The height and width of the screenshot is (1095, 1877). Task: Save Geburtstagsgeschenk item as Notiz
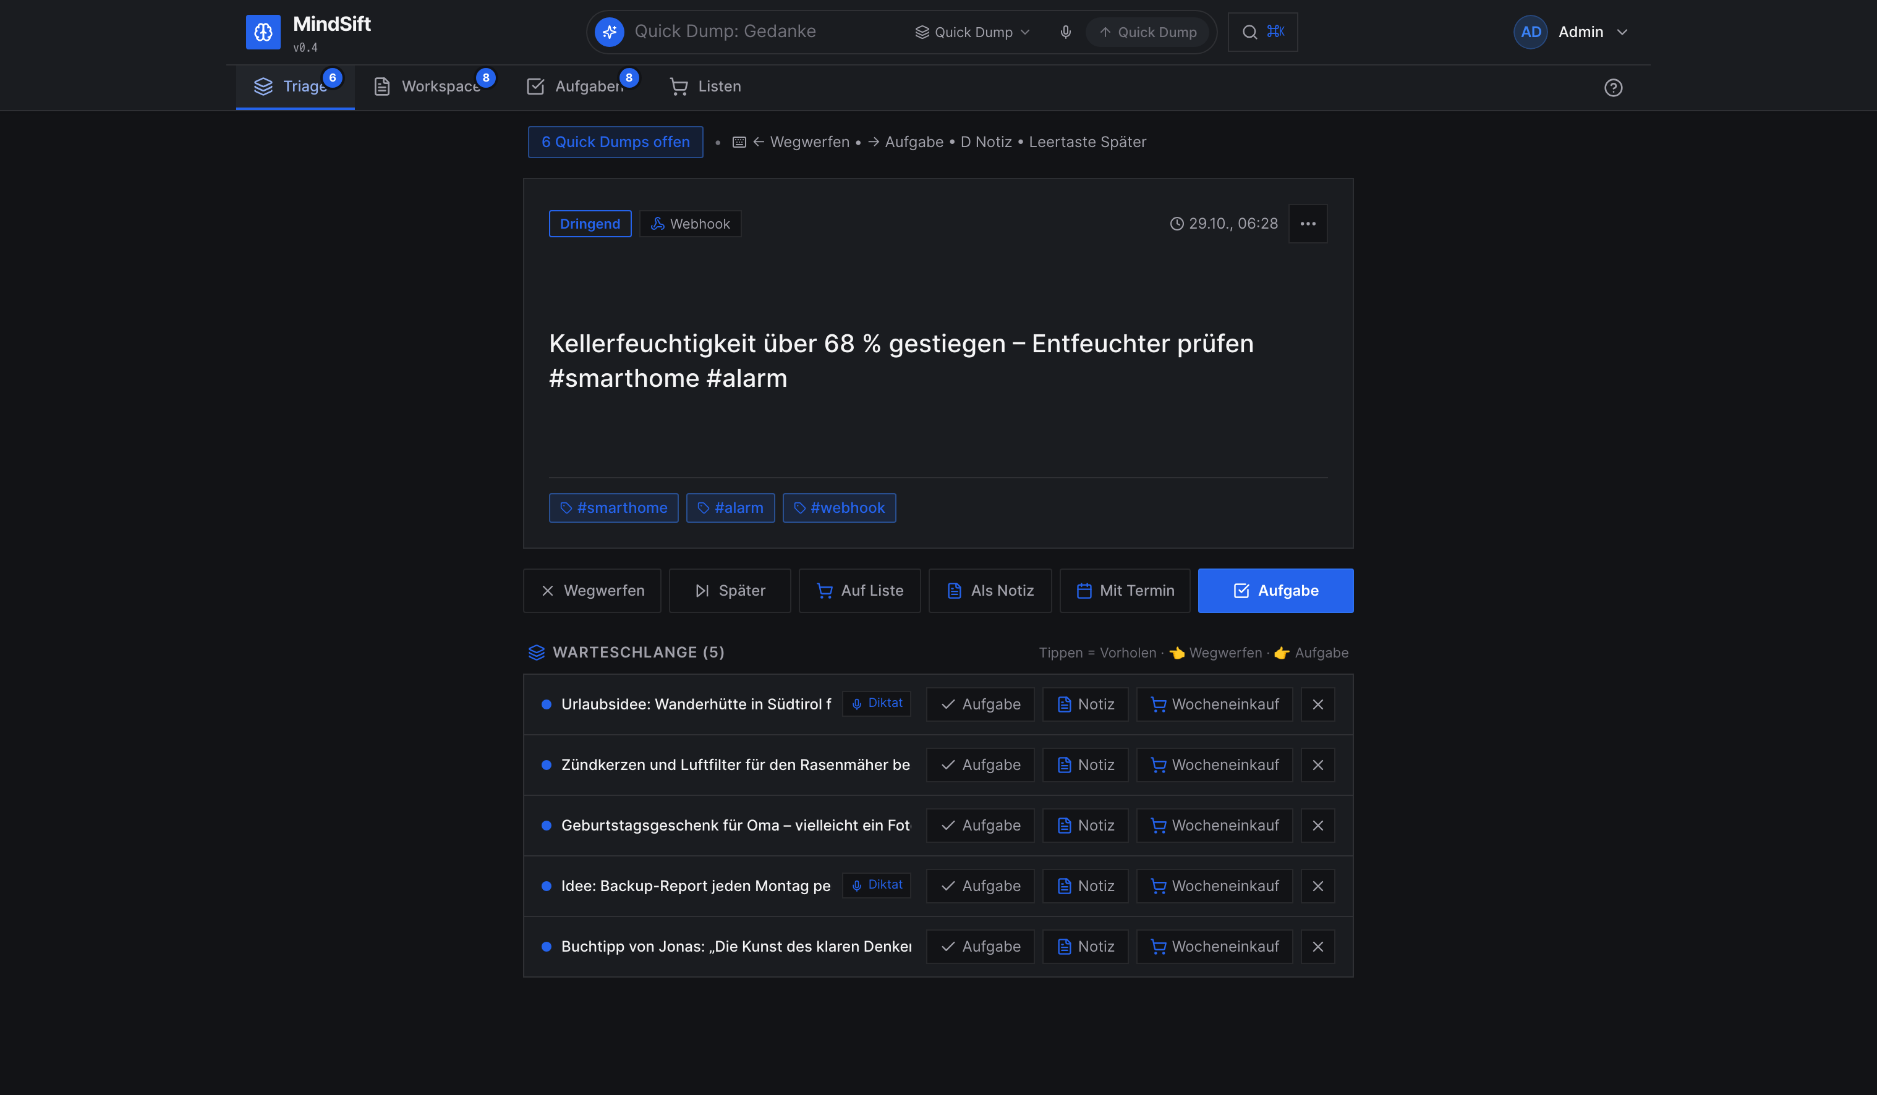point(1085,826)
